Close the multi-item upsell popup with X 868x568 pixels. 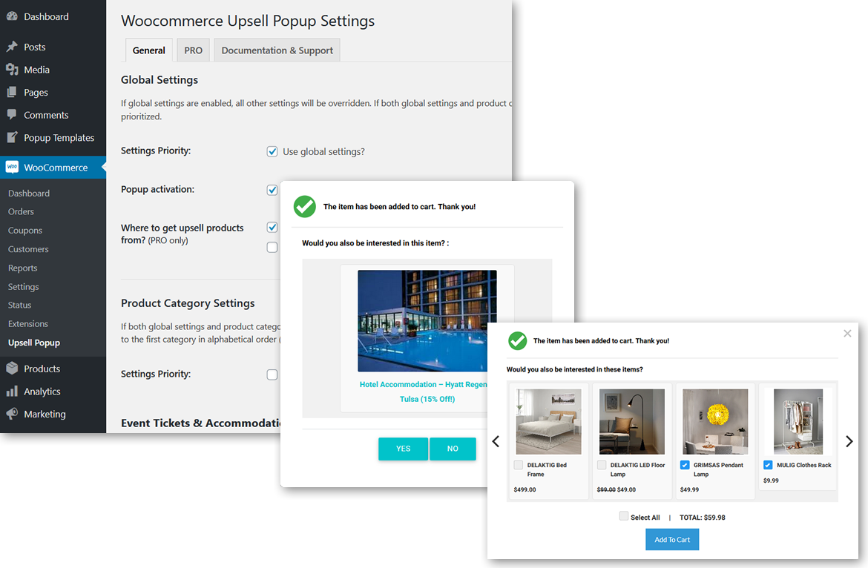click(x=847, y=334)
